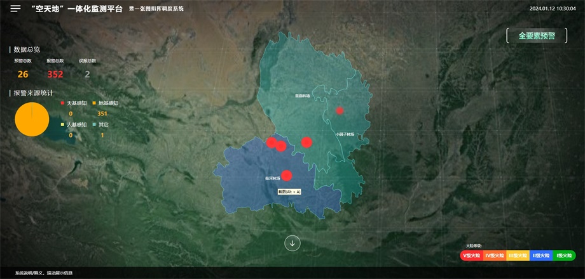Viewport: 585px width, 279px height.
Task: Open the hamburger menu icon
Action: click(15, 8)
